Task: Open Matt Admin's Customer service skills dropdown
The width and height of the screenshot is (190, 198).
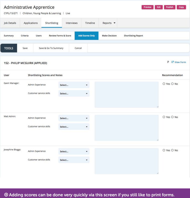Action: click(x=74, y=127)
